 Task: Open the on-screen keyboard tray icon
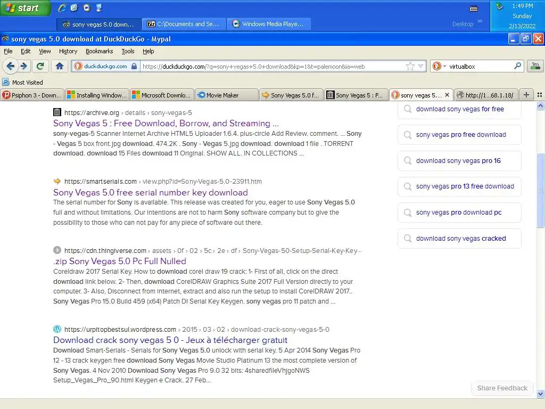point(474,9)
